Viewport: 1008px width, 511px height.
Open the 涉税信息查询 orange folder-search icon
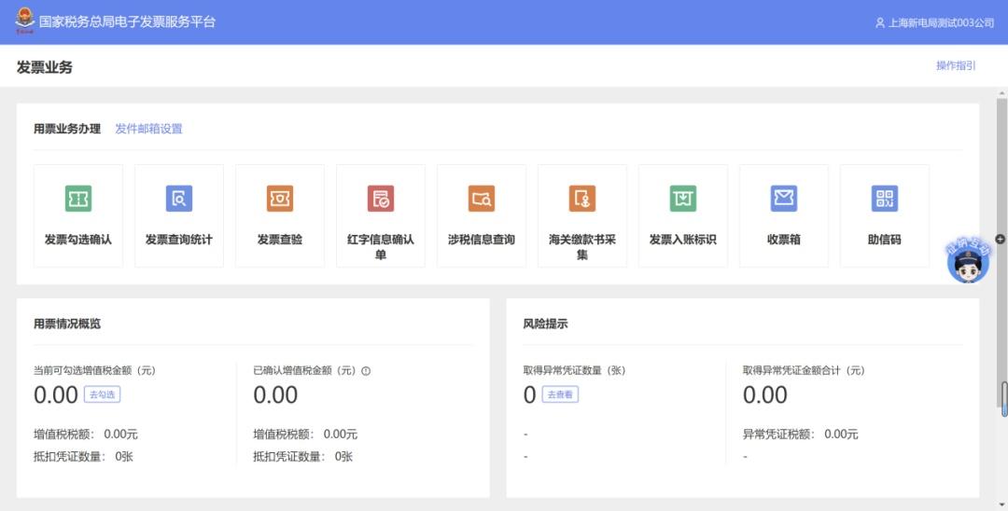tap(482, 199)
